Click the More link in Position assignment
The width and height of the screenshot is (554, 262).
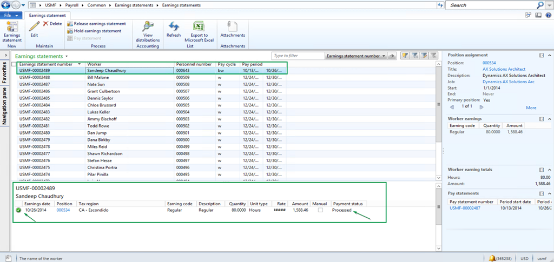pos(531,108)
